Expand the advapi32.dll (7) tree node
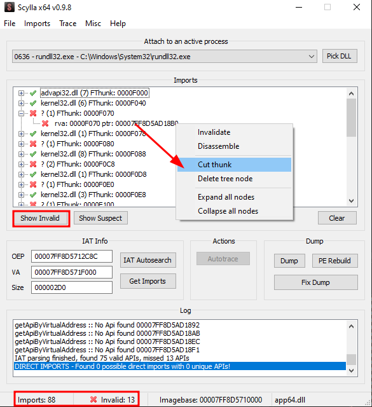Image resolution: width=372 pixels, height=407 pixels. click(21, 93)
